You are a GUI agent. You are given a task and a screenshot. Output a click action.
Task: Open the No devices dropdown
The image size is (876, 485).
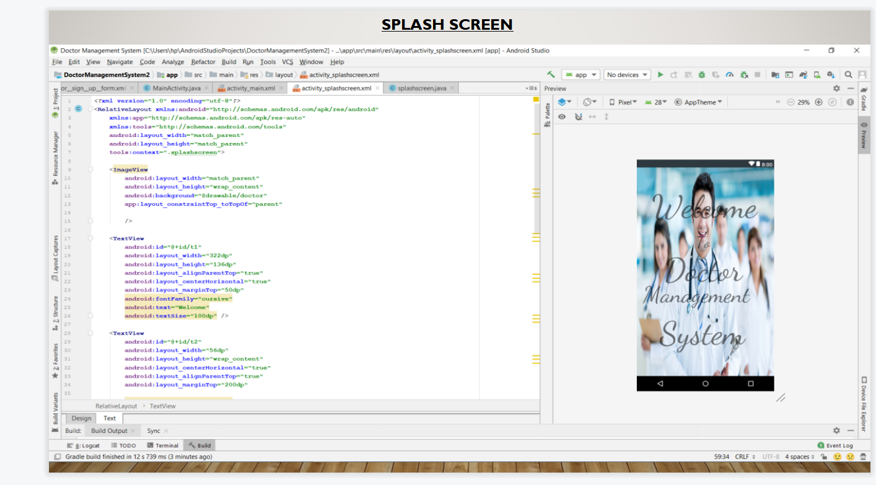click(627, 75)
